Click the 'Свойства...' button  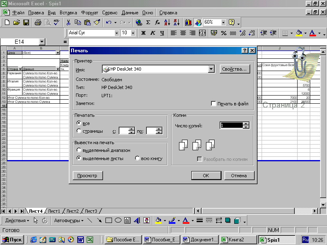pyautogui.click(x=235, y=69)
